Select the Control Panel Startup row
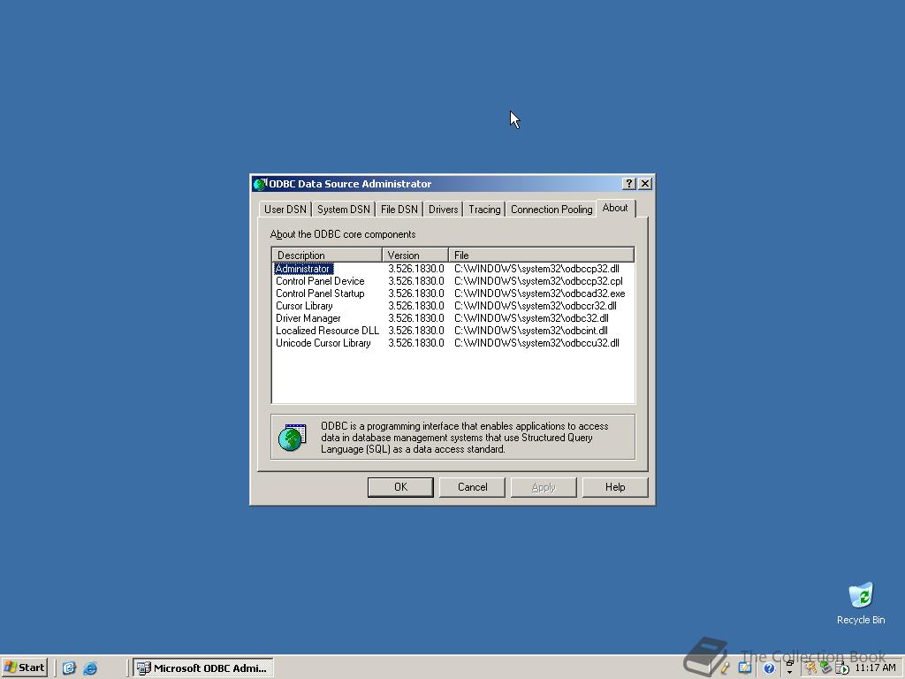The height and width of the screenshot is (679, 905). [452, 294]
